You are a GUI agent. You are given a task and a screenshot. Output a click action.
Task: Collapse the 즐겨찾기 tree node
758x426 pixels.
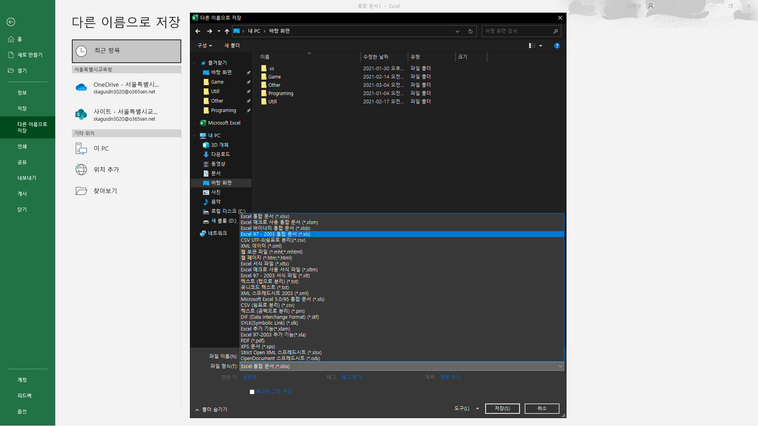click(x=195, y=63)
